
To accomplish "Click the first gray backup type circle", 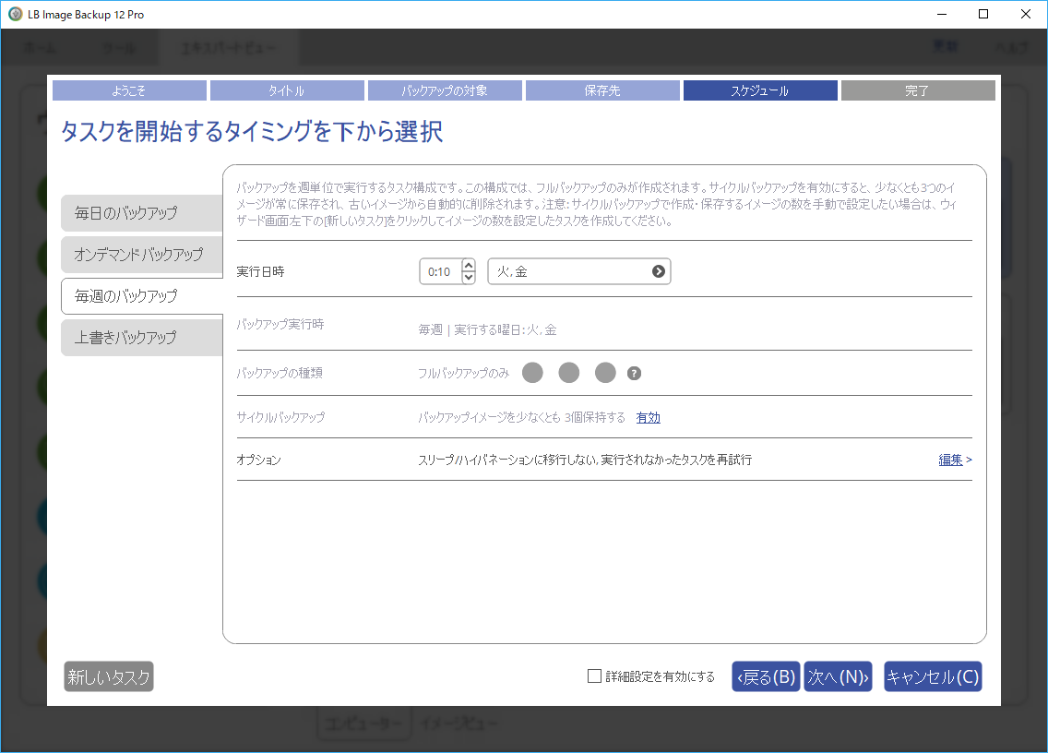I will [532, 373].
